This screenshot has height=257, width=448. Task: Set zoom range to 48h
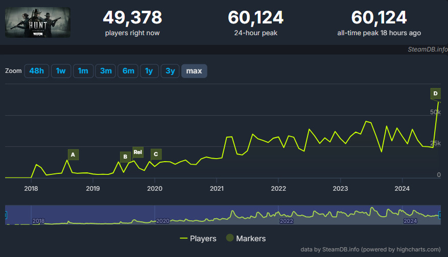tap(37, 71)
